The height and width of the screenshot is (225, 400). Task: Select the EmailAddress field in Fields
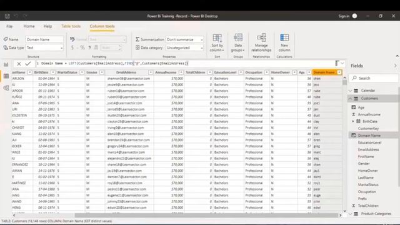368,149
